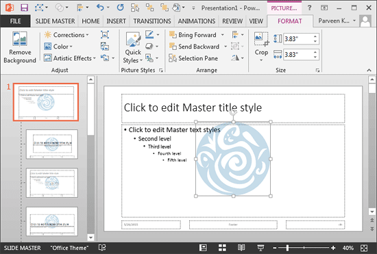Click the shape width input field

click(297, 55)
